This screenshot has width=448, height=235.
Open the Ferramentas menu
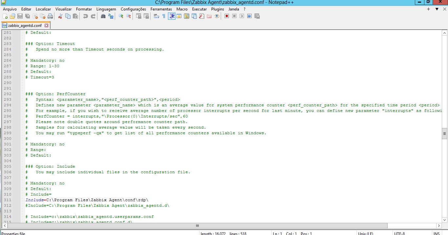(x=161, y=9)
